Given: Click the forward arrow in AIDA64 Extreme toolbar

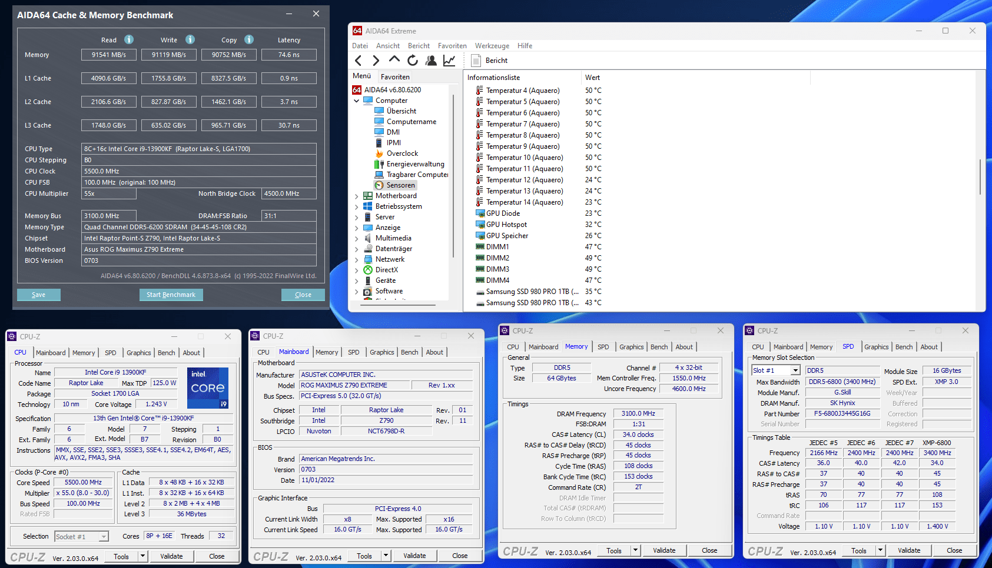Looking at the screenshot, I should click(376, 61).
